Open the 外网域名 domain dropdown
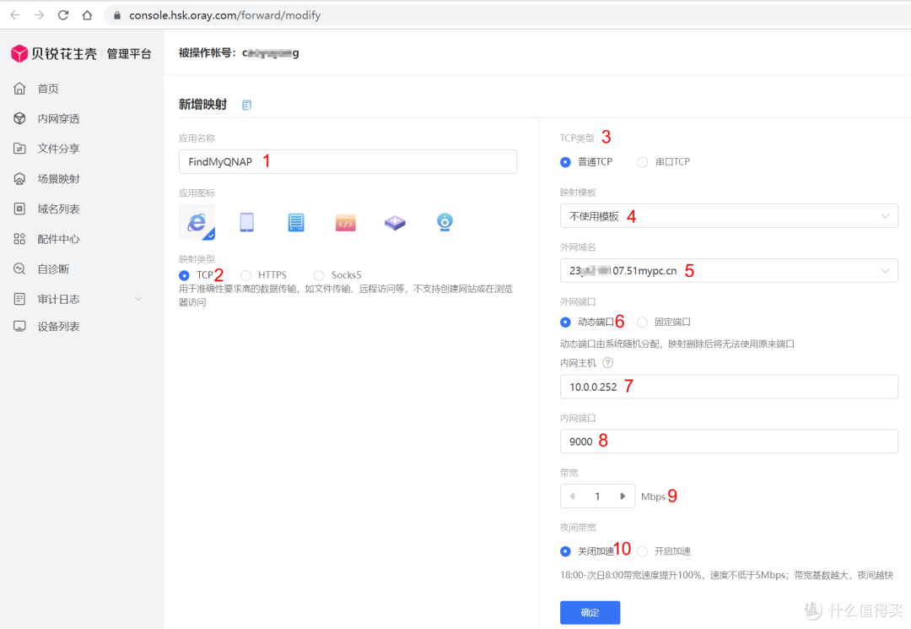The height and width of the screenshot is (629, 911). pos(729,270)
